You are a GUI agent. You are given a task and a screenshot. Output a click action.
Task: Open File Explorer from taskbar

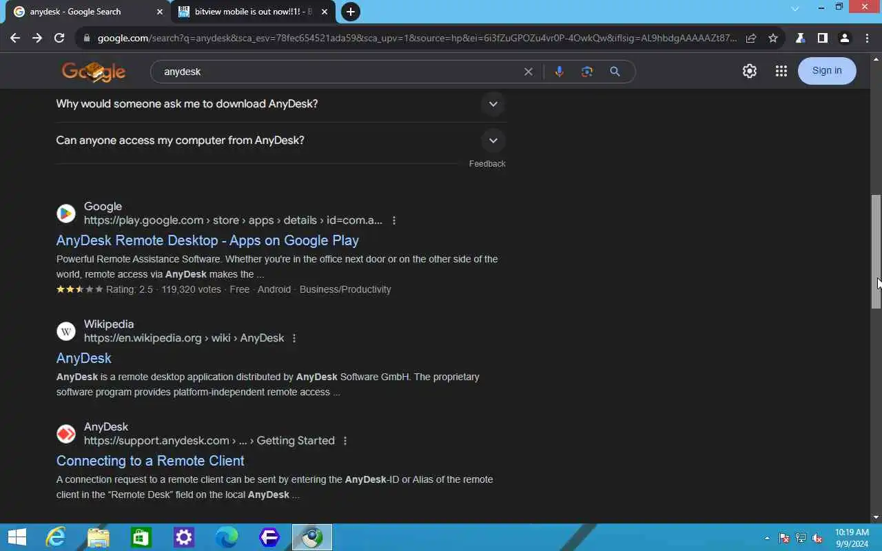(98, 537)
